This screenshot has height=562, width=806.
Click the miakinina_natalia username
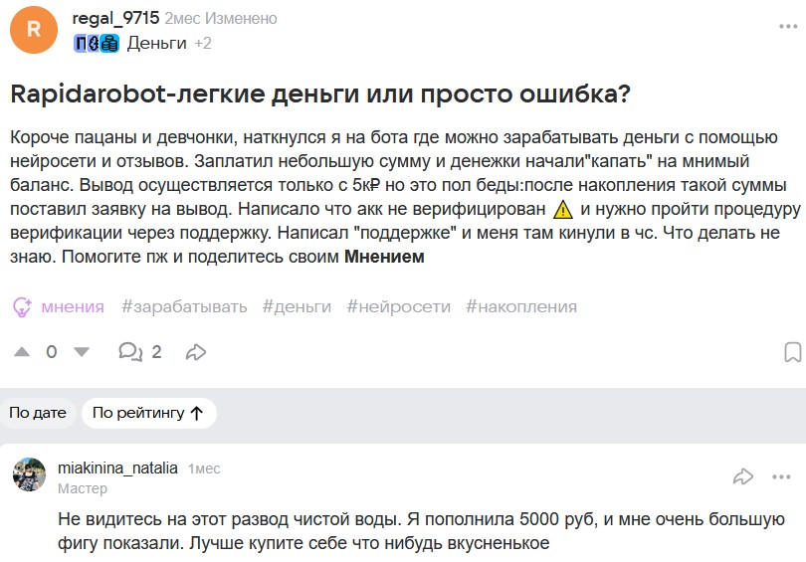[x=117, y=468]
